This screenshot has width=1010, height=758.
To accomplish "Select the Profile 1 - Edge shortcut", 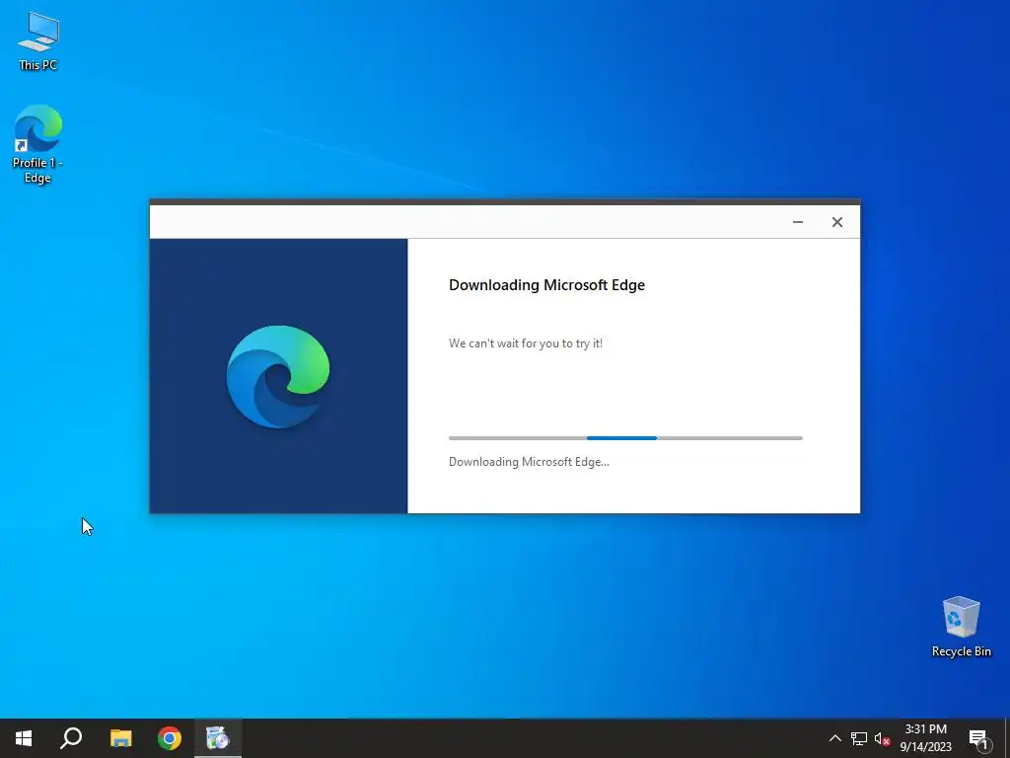I will pyautogui.click(x=37, y=144).
